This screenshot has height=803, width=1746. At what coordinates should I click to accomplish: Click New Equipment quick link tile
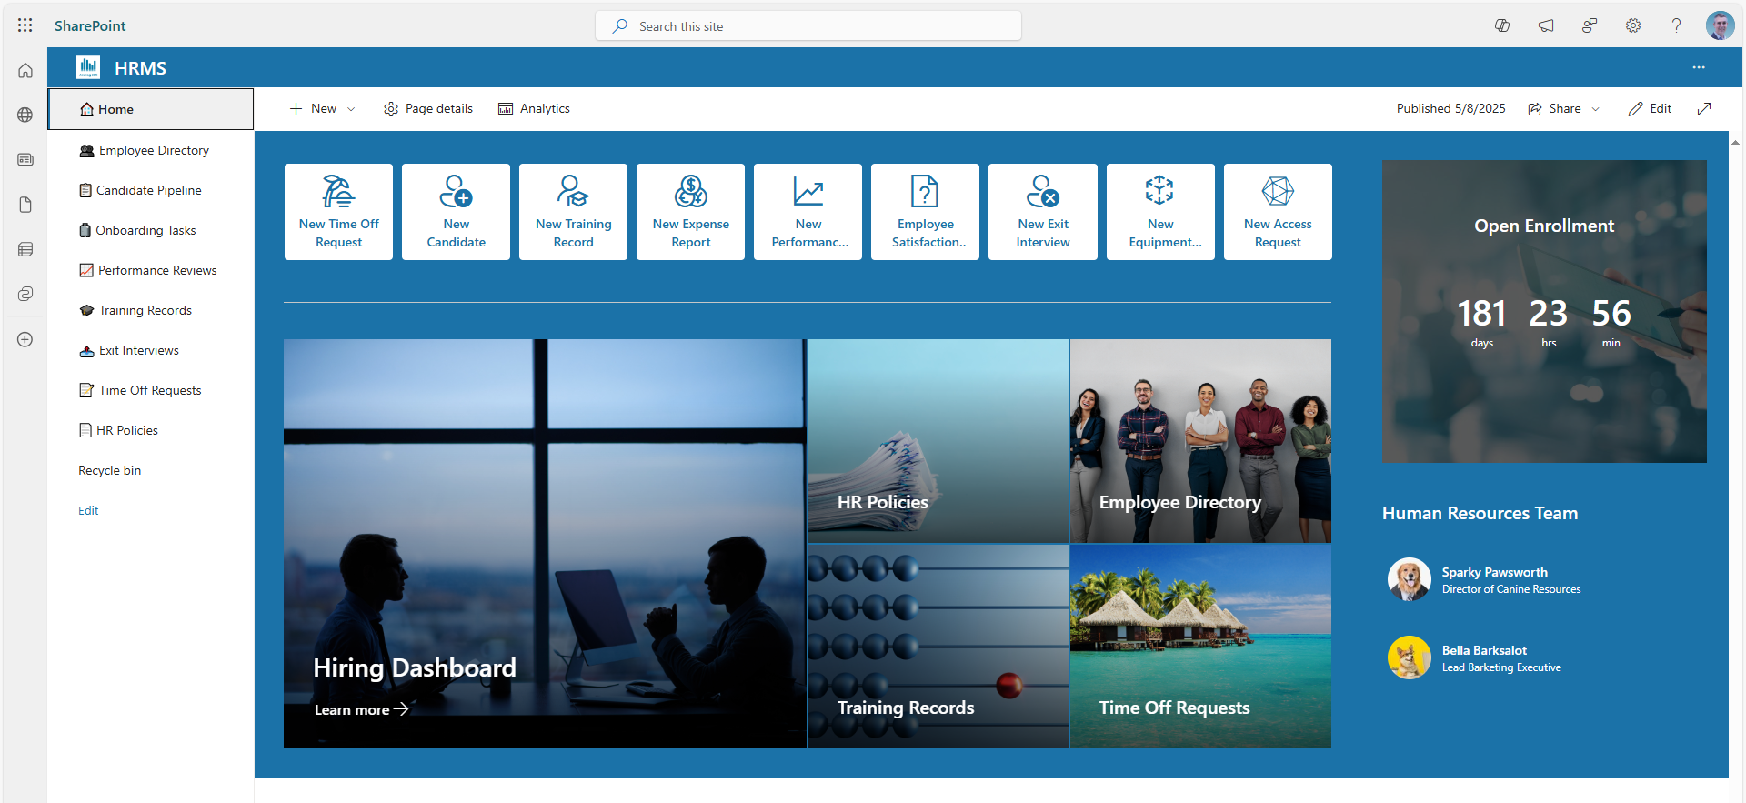tap(1160, 212)
